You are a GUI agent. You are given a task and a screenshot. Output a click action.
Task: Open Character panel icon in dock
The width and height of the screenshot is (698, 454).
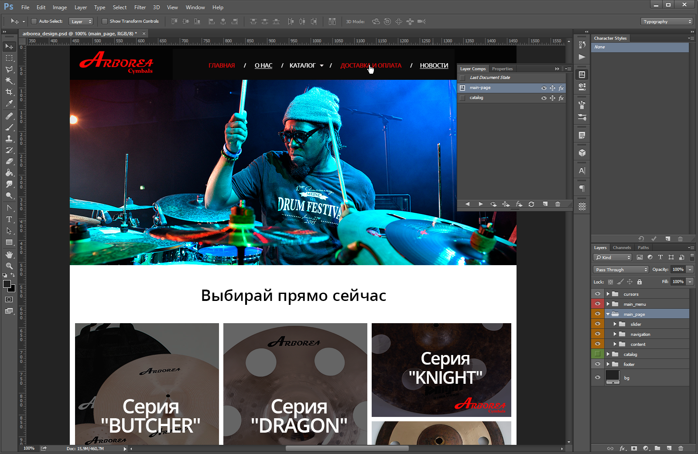[x=582, y=171]
